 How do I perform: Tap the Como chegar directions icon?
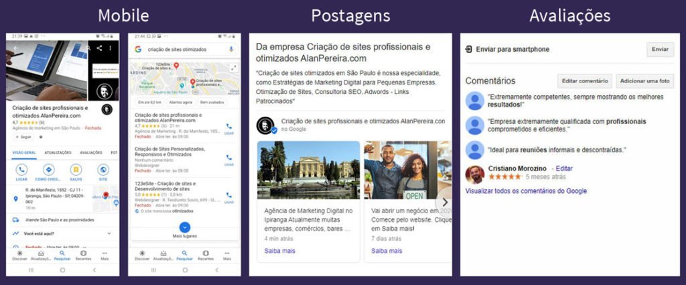[48, 170]
